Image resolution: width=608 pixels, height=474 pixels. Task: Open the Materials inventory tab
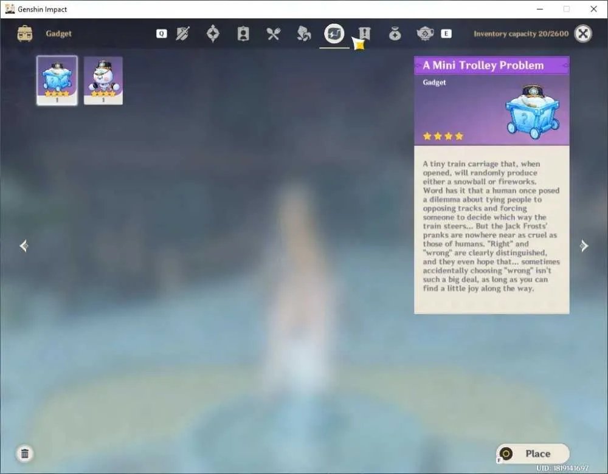point(303,33)
